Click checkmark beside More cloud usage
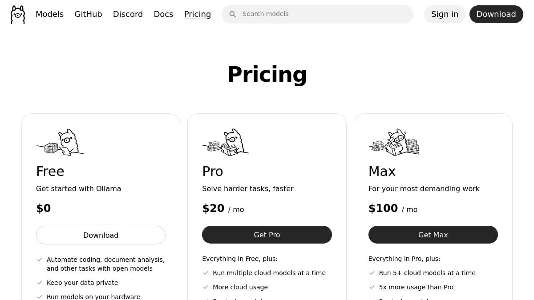Screen dimensions: 534x300 206,287
